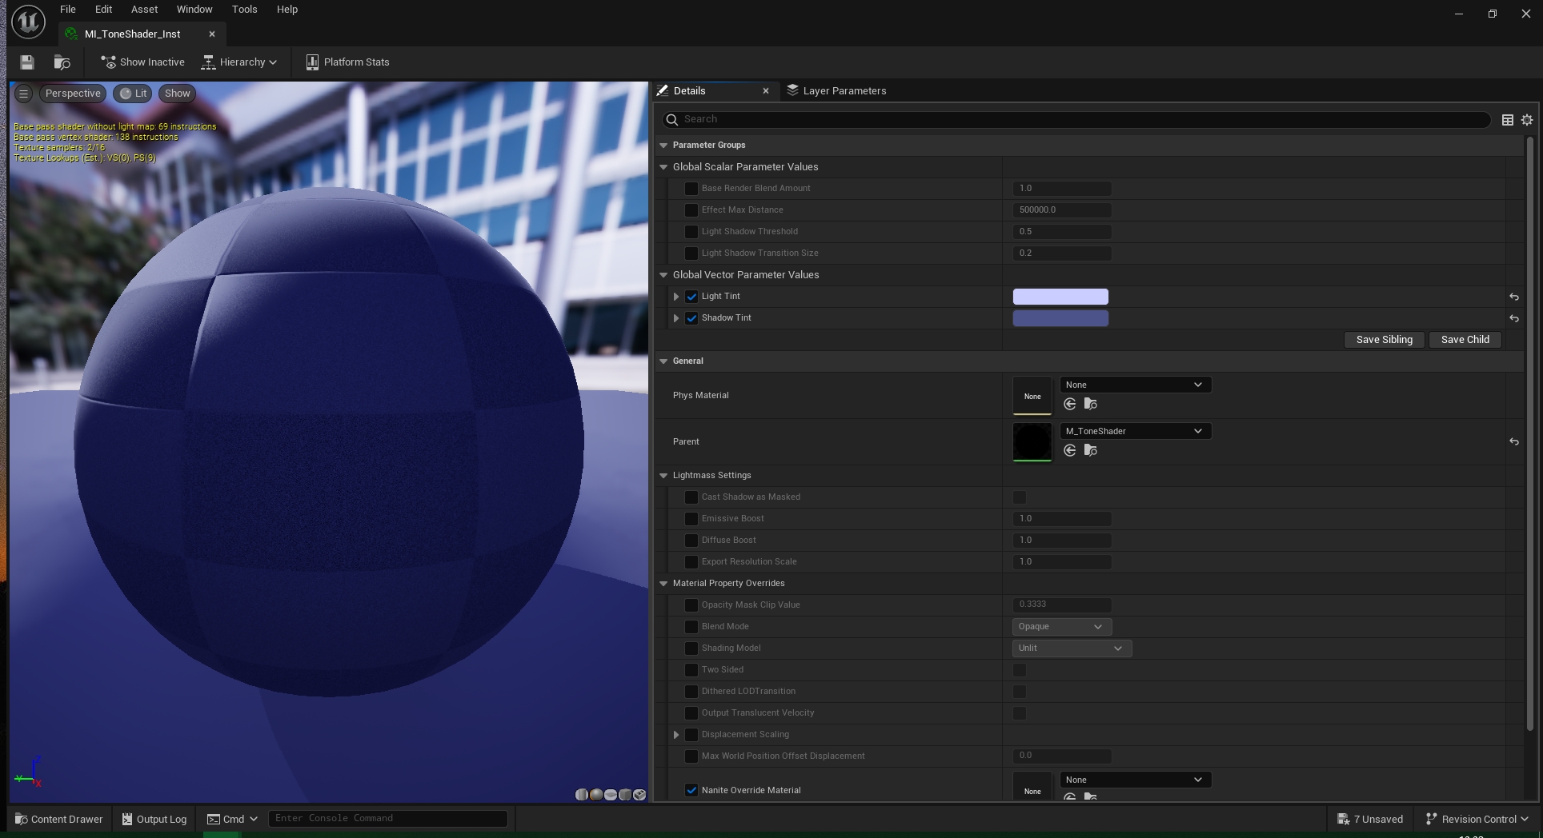Collapse Global Vector Parameter Values section

click(663, 275)
